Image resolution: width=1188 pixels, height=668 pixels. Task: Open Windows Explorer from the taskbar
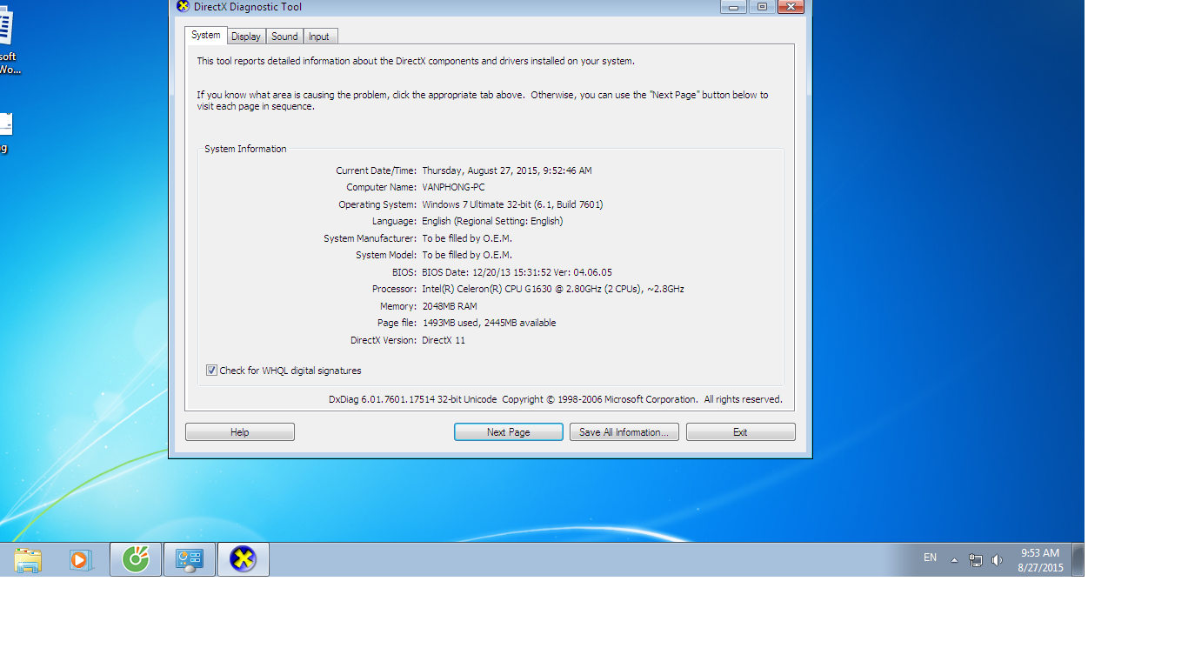(x=28, y=560)
